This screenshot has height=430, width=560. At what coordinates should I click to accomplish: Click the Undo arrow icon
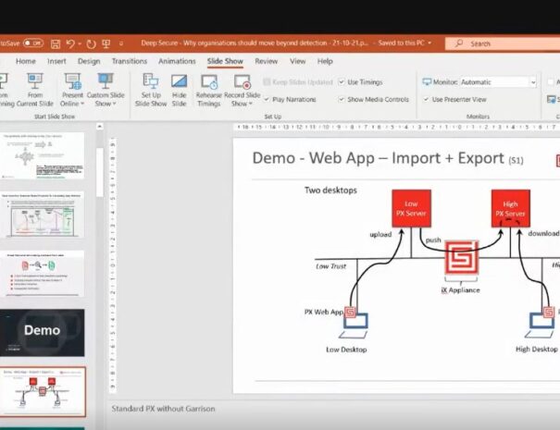pyautogui.click(x=70, y=43)
